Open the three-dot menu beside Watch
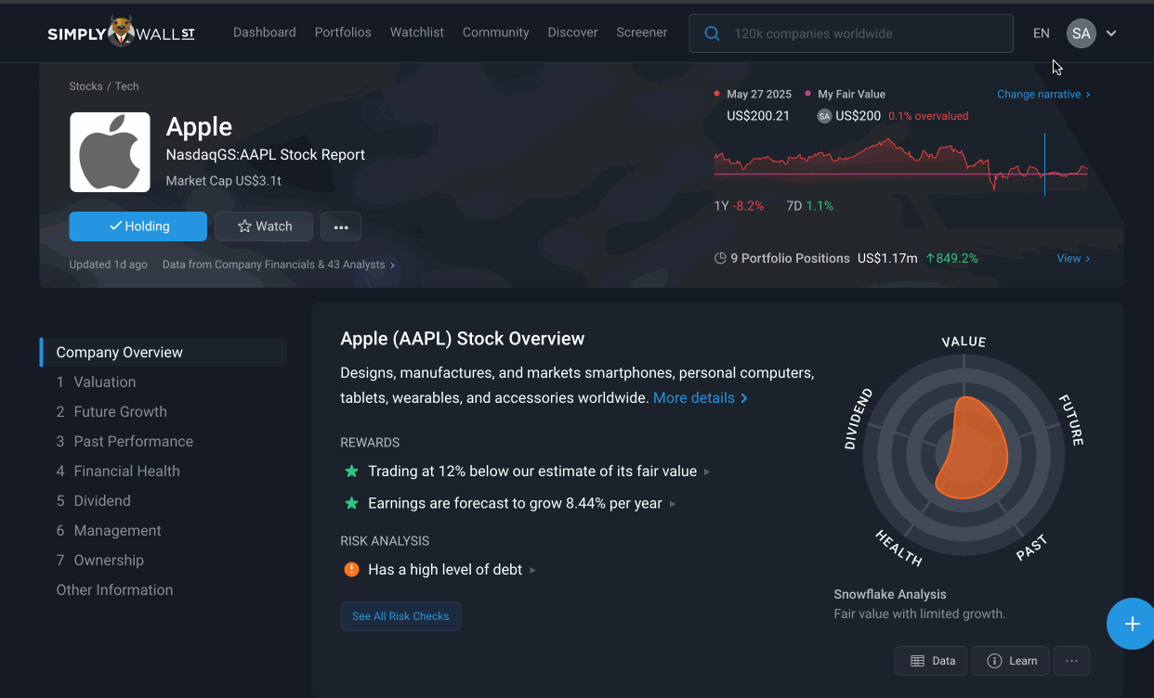1154x698 pixels. pyautogui.click(x=341, y=226)
